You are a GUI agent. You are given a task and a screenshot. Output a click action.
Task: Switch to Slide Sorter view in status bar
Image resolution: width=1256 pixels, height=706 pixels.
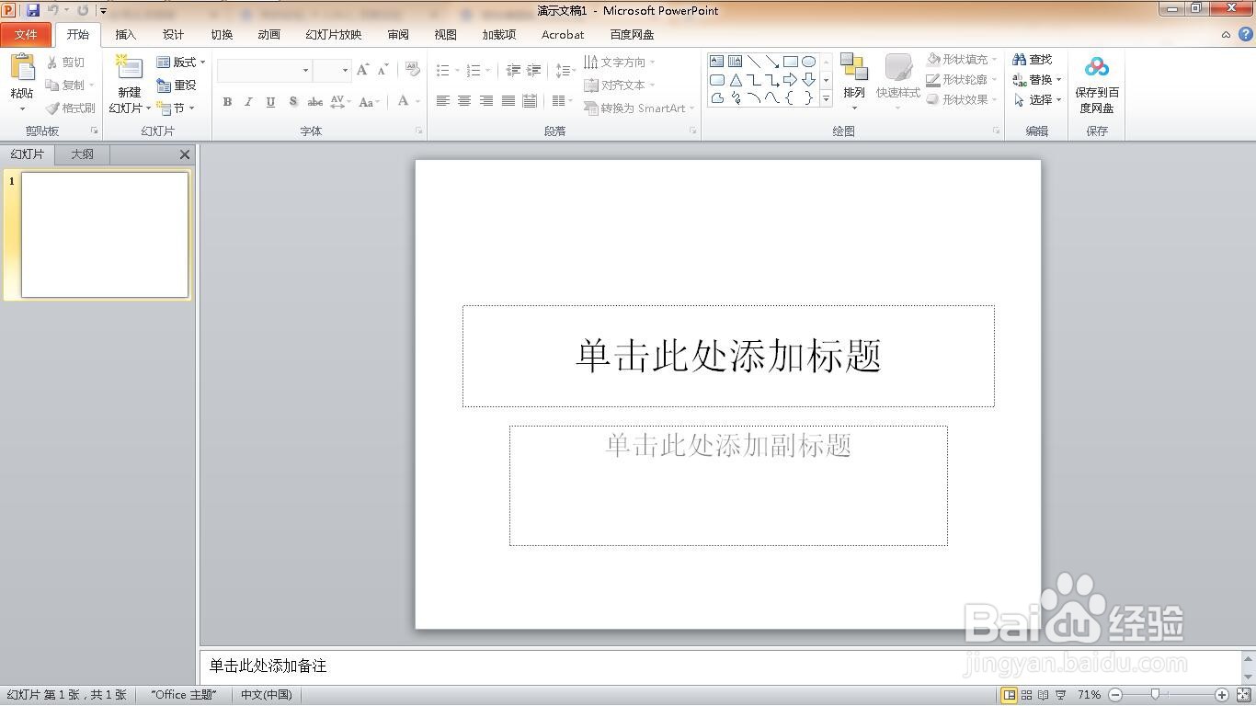point(1027,695)
